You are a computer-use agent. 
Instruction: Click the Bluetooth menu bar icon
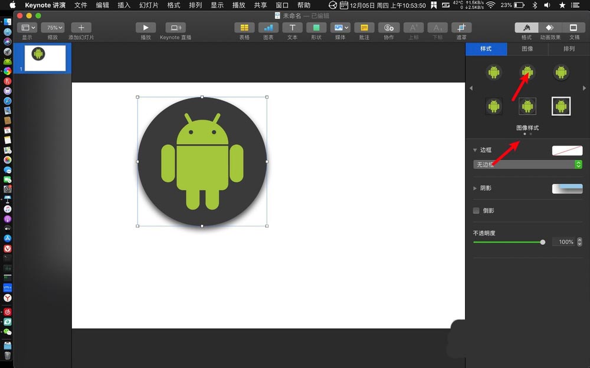coord(535,5)
